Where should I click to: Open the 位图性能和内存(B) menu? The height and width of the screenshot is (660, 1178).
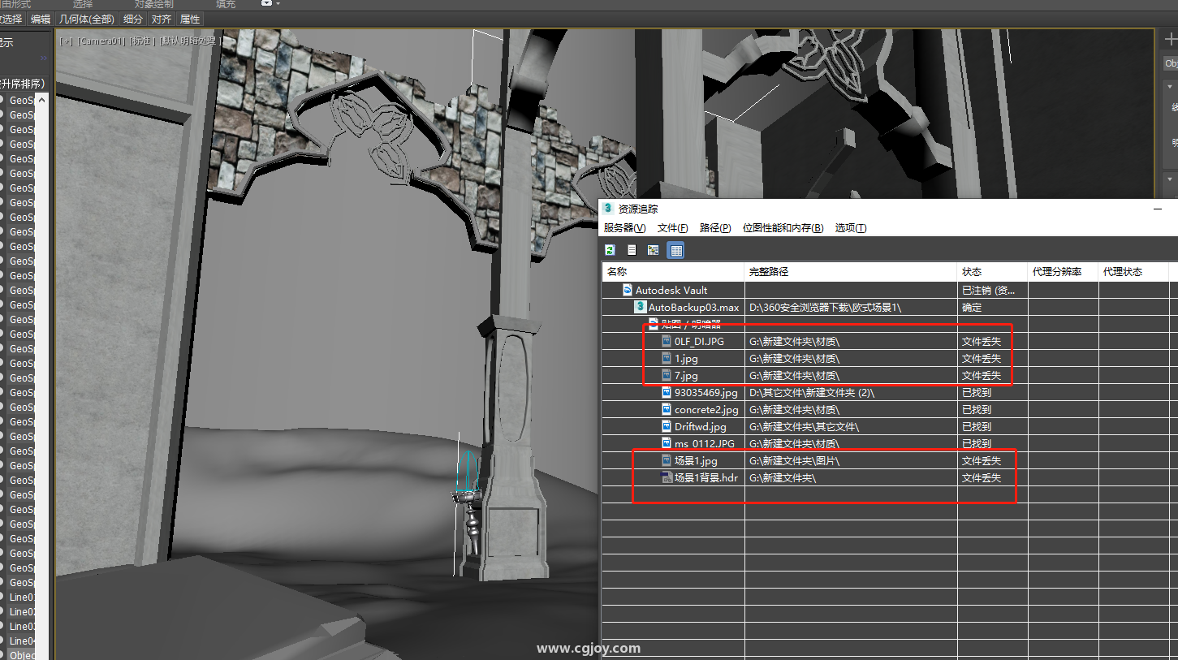[783, 228]
